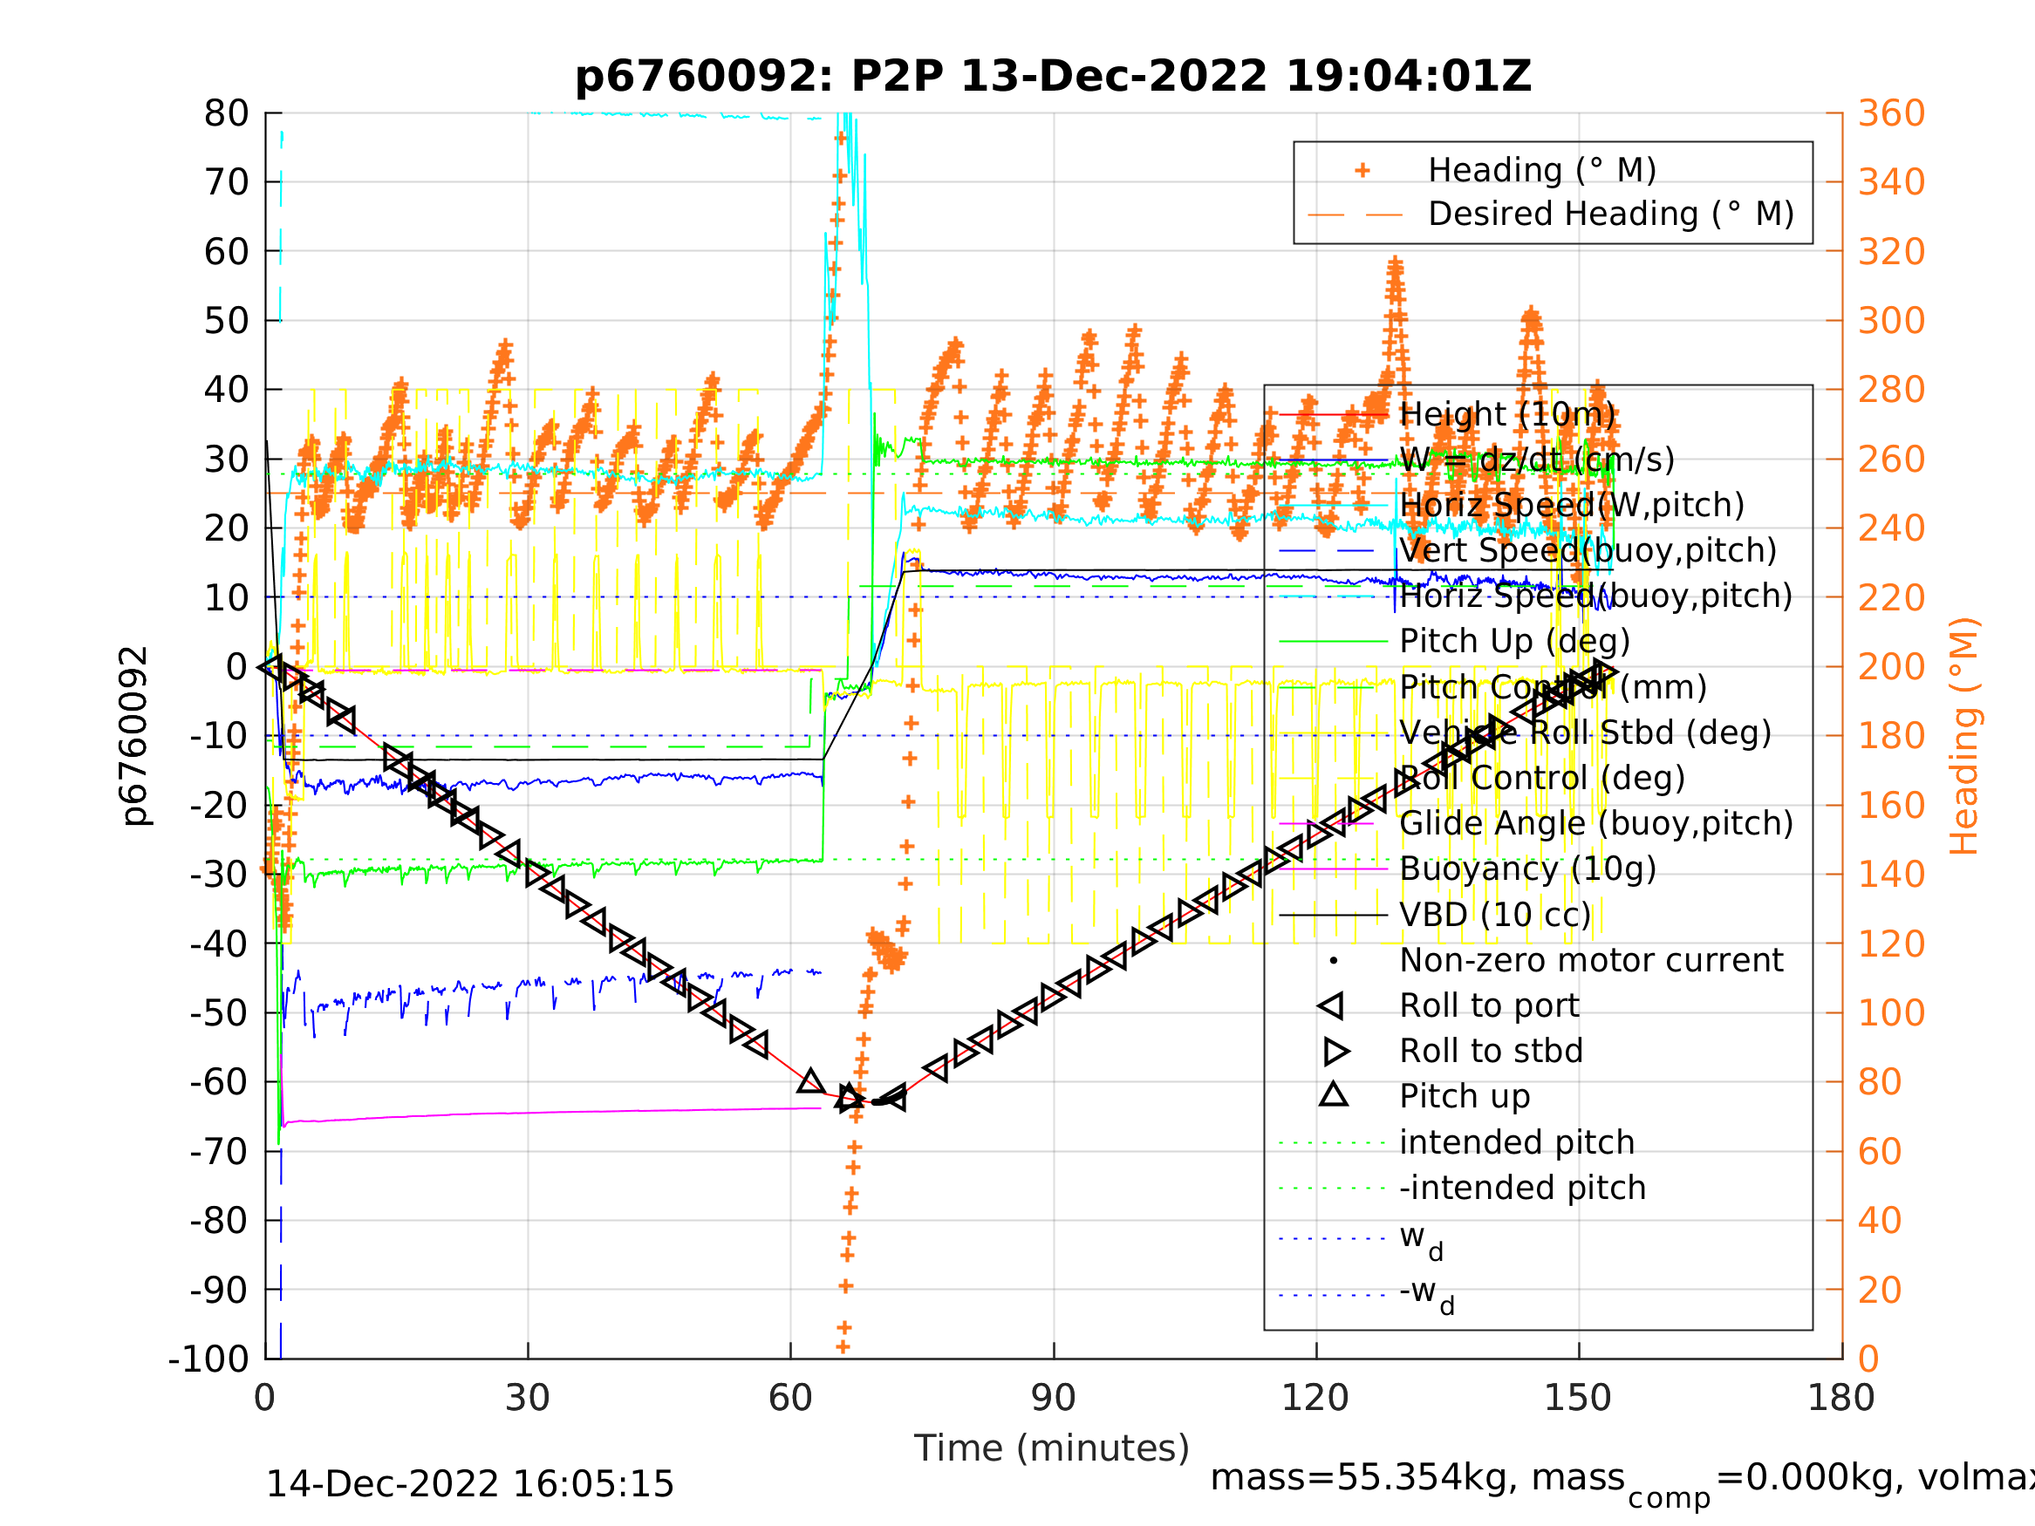Viewport: 2035px width, 1526px height.
Task: Click the Roll to port triangle icon in legend
Action: pos(1331,1006)
